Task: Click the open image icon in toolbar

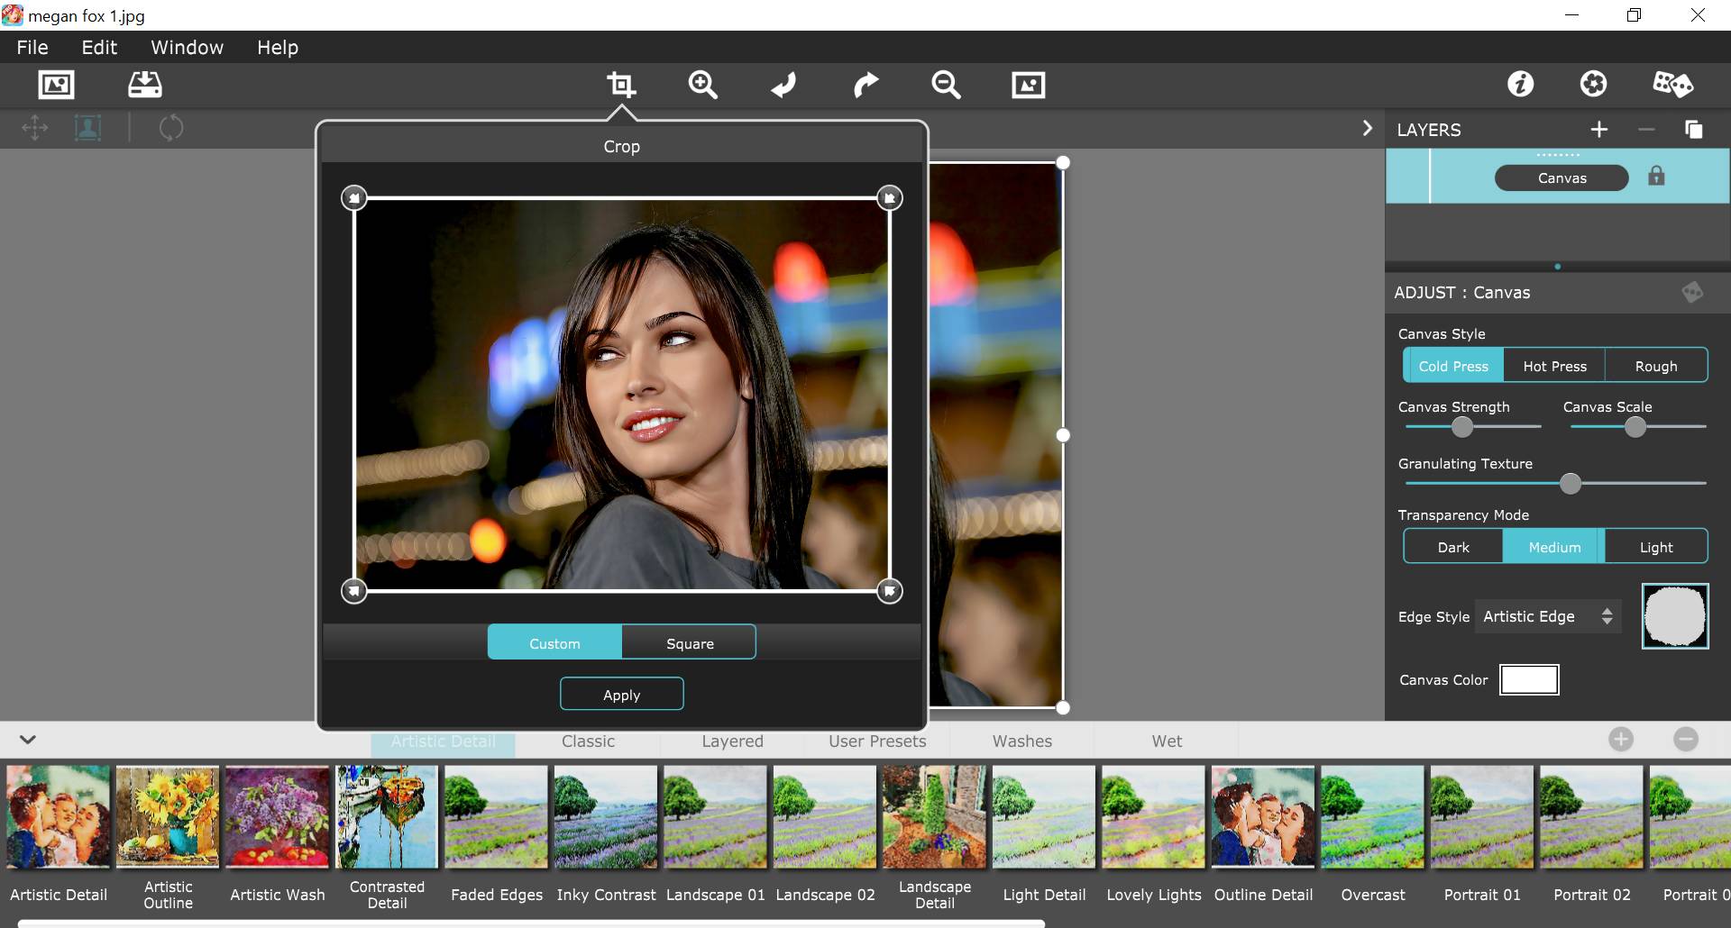Action: click(56, 85)
